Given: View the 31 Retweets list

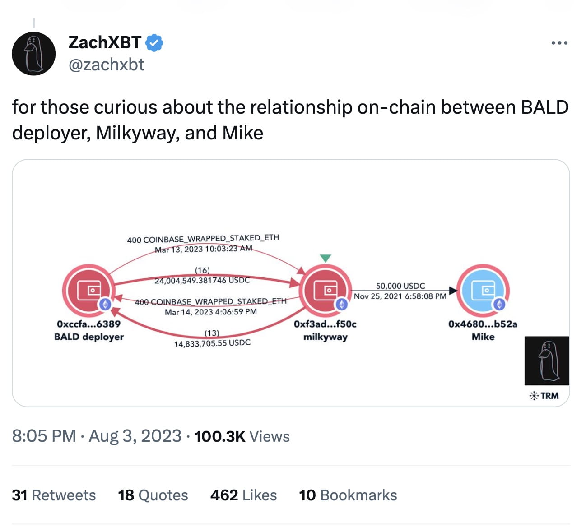Looking at the screenshot, I should pyautogui.click(x=54, y=495).
